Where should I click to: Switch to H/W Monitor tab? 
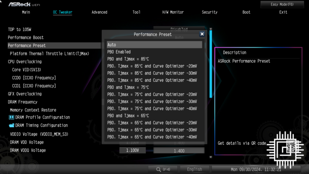pyautogui.click(x=173, y=12)
